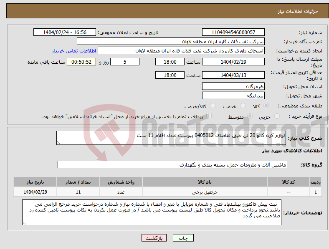Screen dimensions: 329x249
Task: Click the price validity date 1404/03/13 field
Action: [x=233, y=75]
